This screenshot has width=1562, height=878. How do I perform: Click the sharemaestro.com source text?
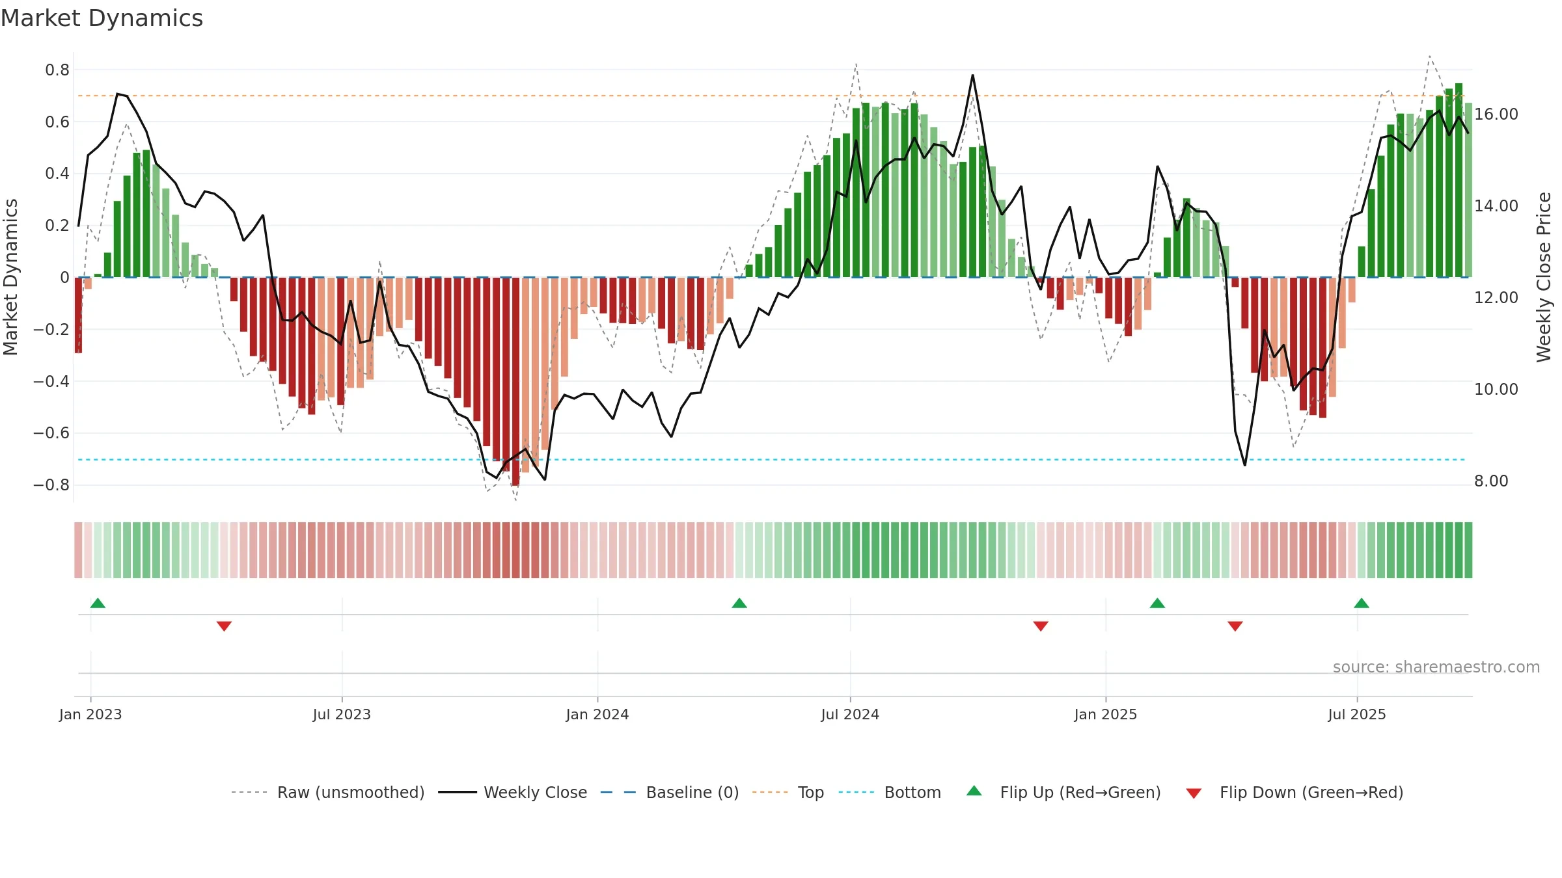(x=1436, y=667)
